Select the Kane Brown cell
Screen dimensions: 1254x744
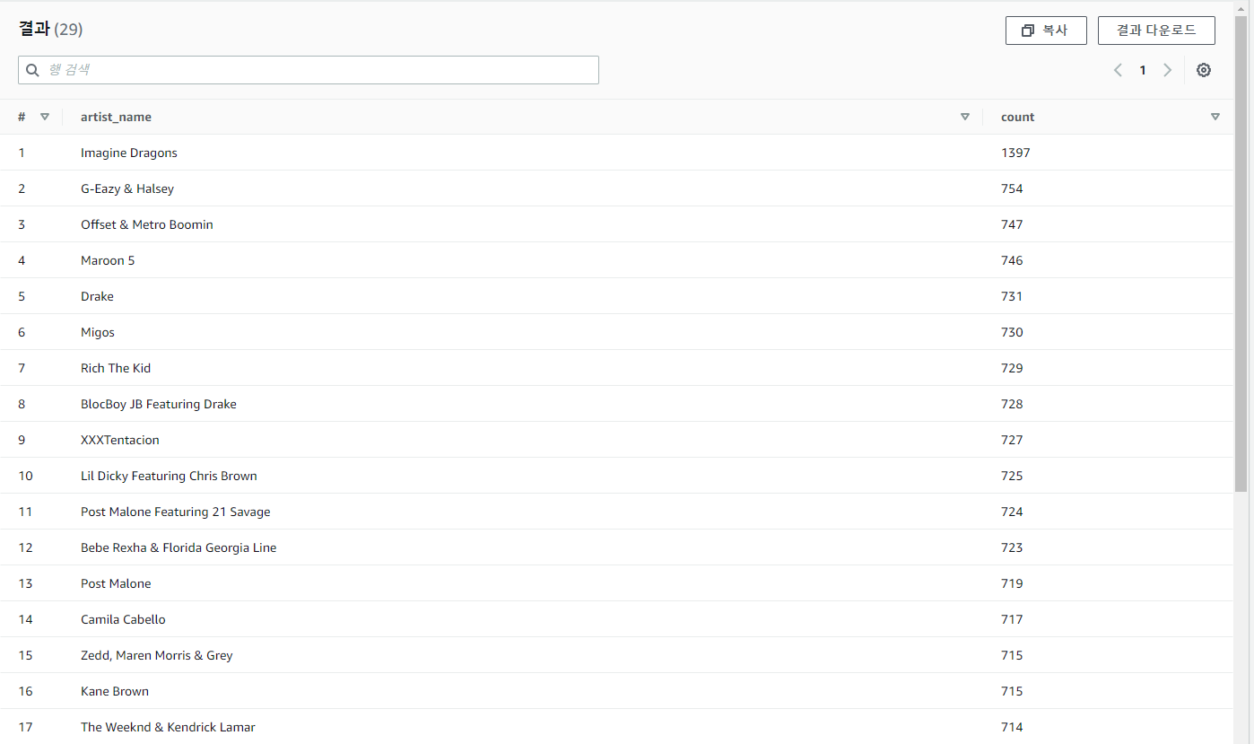tap(115, 691)
